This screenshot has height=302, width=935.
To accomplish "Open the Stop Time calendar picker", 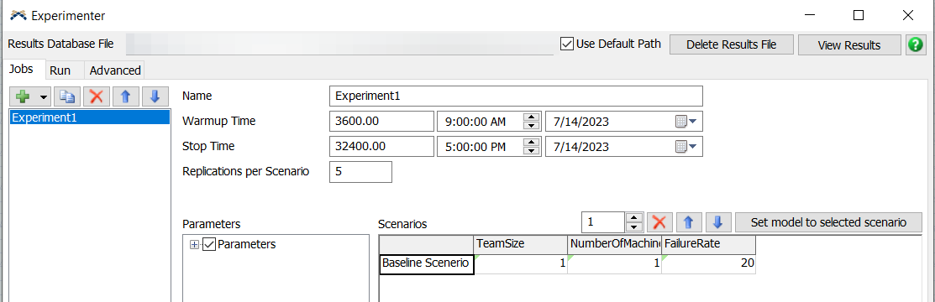I will point(685,146).
